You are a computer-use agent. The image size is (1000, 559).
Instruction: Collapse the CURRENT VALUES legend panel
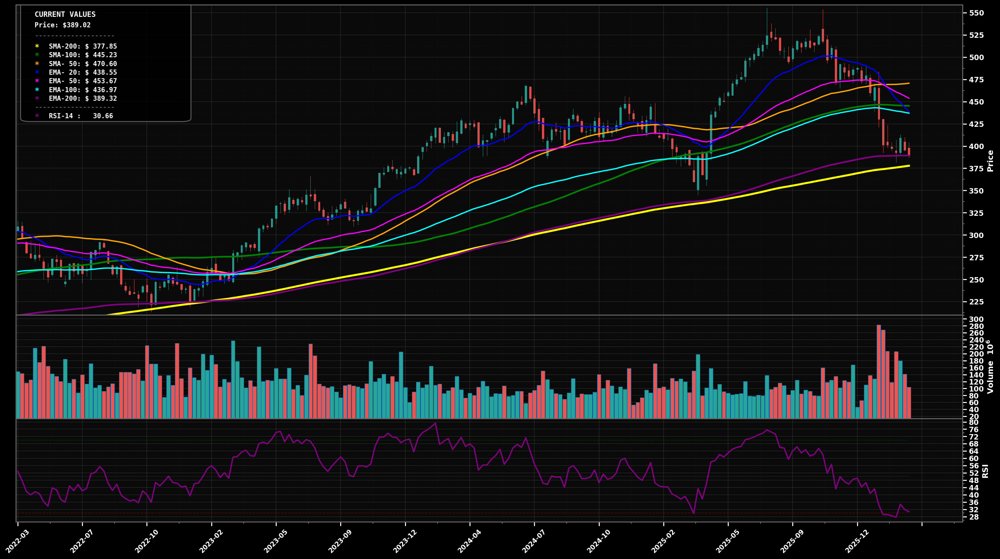tap(65, 15)
